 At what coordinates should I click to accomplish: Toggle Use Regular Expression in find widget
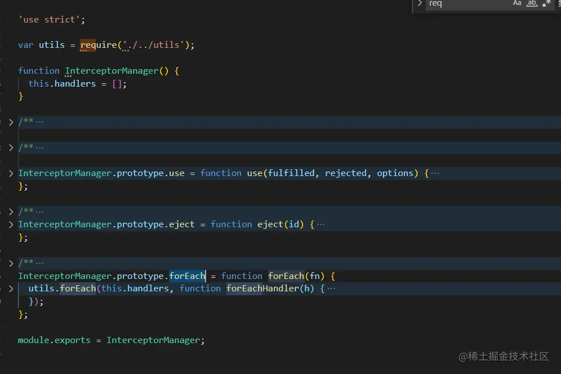[x=546, y=3]
